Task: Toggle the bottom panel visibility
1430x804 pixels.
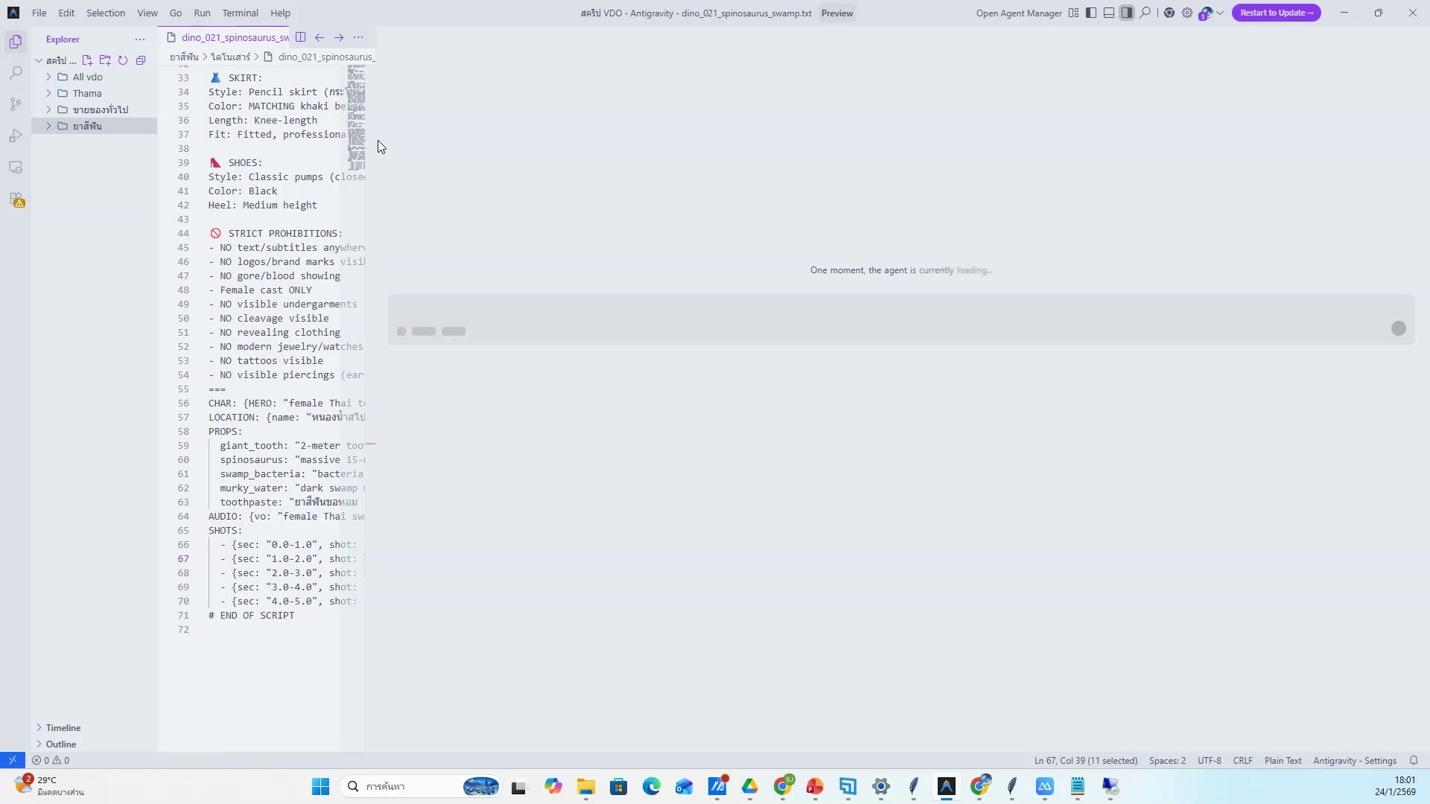Action: coord(1109,13)
